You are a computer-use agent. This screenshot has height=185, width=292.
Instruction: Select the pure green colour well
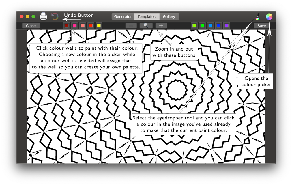pos(202,25)
